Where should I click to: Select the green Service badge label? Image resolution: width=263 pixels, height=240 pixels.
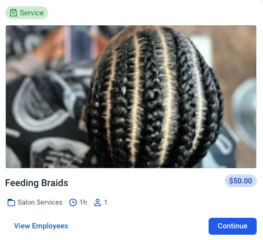coord(26,13)
